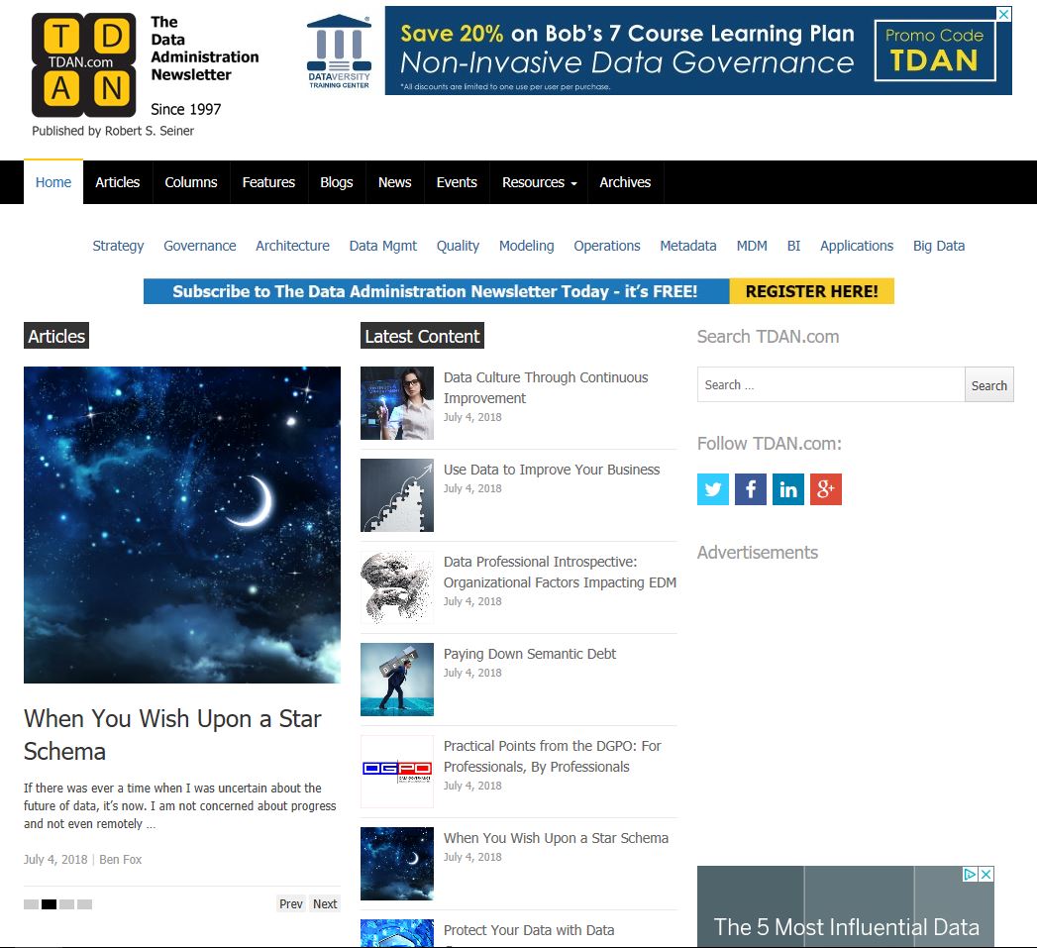
Task: Click small night sky thumbnail in Latest Content
Action: point(397,864)
